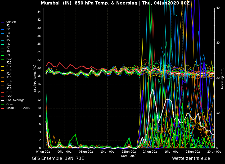Click the Ens. average legend entry
225x164 pixels.
(15, 100)
